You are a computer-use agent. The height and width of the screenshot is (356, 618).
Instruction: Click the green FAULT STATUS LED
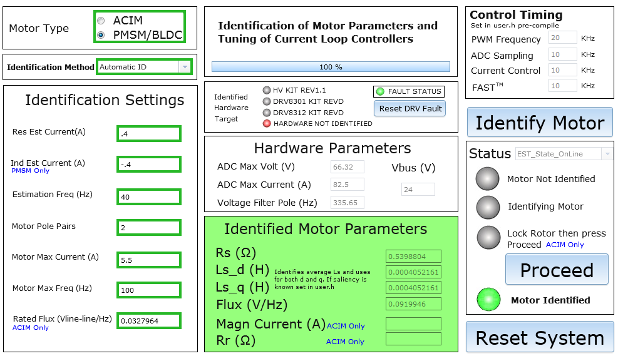coord(380,92)
